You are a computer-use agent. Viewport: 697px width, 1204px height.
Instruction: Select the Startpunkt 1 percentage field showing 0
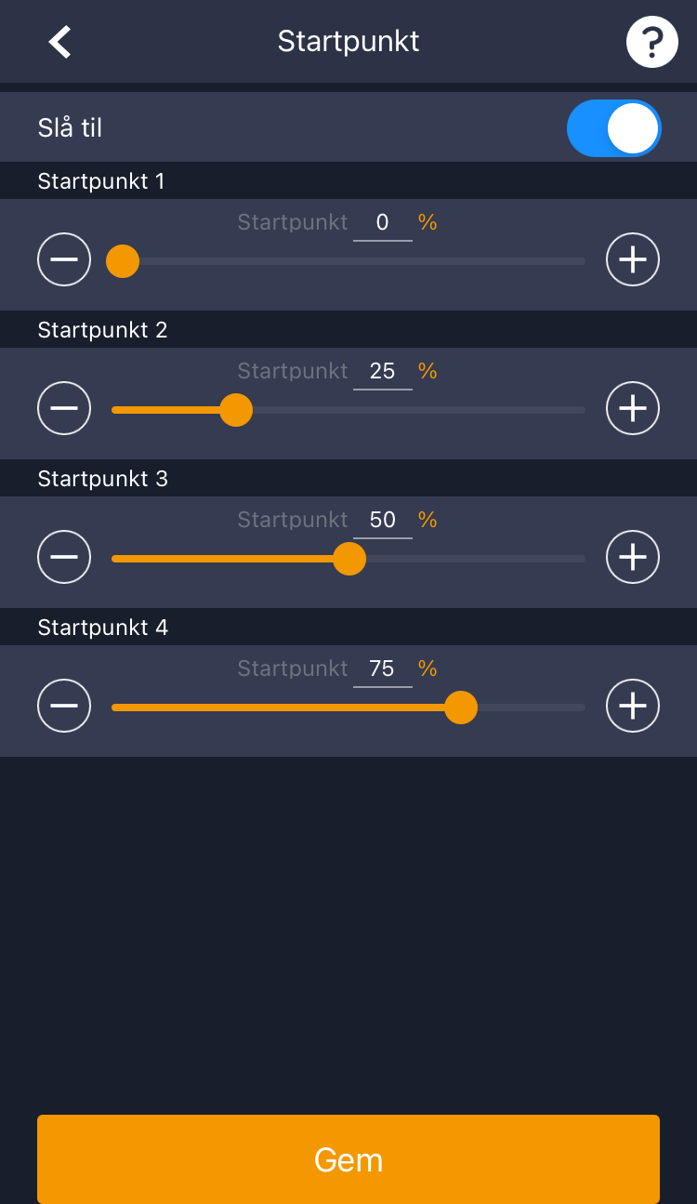[x=383, y=223]
